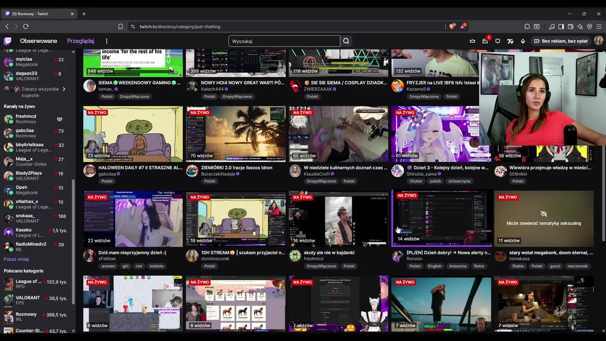The height and width of the screenshot is (341, 606).
Task: Open VALORANT recommended category
Action: tap(37, 300)
